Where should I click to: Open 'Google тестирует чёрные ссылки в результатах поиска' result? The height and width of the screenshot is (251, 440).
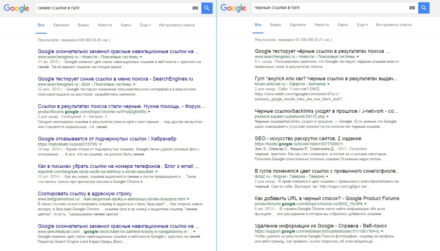[322, 51]
